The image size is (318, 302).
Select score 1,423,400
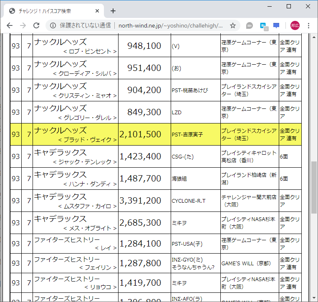pyautogui.click(x=140, y=156)
